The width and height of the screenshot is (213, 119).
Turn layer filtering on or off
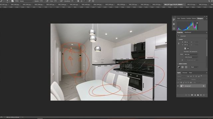pos(201,76)
